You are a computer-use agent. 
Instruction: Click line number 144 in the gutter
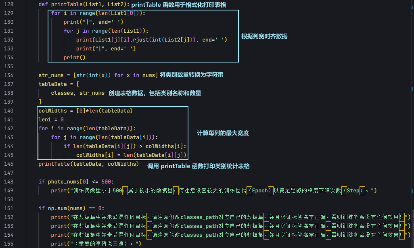coord(9,146)
